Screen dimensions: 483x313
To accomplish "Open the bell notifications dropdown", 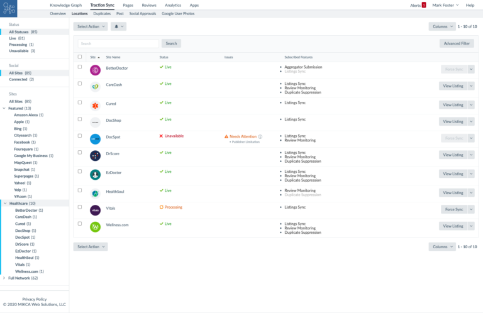I will pyautogui.click(x=119, y=26).
